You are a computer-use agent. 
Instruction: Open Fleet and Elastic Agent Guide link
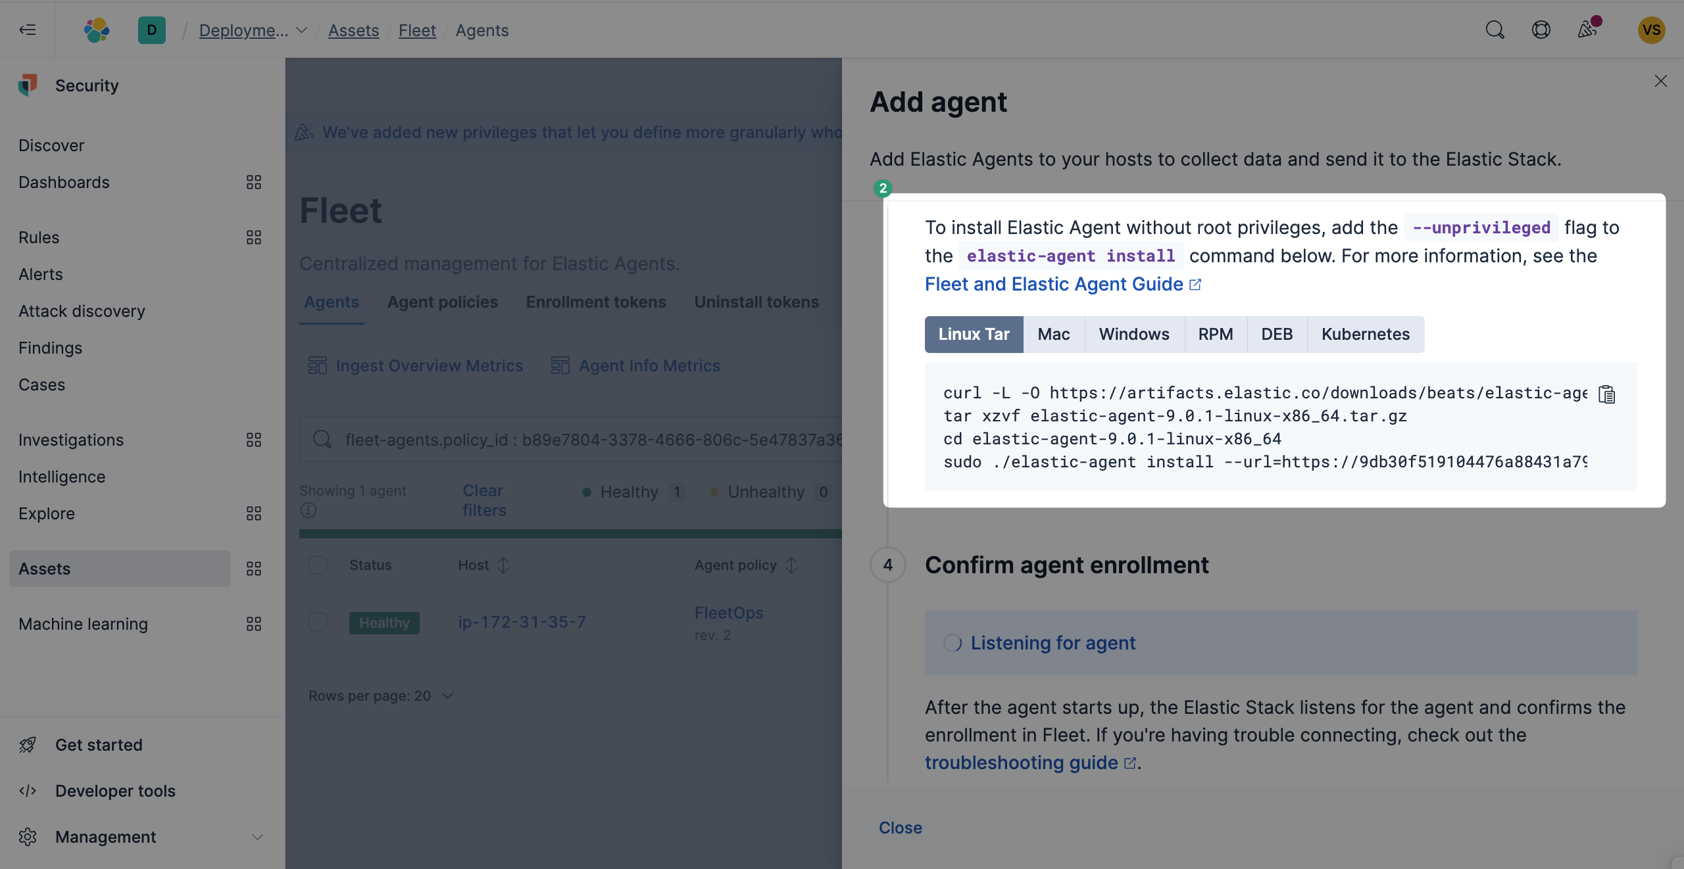(x=1063, y=284)
